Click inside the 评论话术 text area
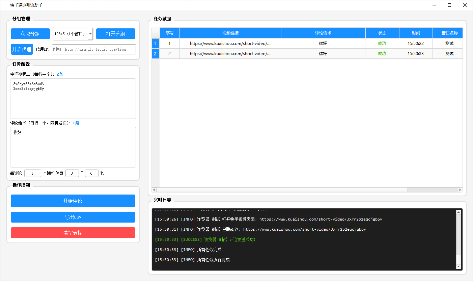473x281 pixels. [73, 147]
